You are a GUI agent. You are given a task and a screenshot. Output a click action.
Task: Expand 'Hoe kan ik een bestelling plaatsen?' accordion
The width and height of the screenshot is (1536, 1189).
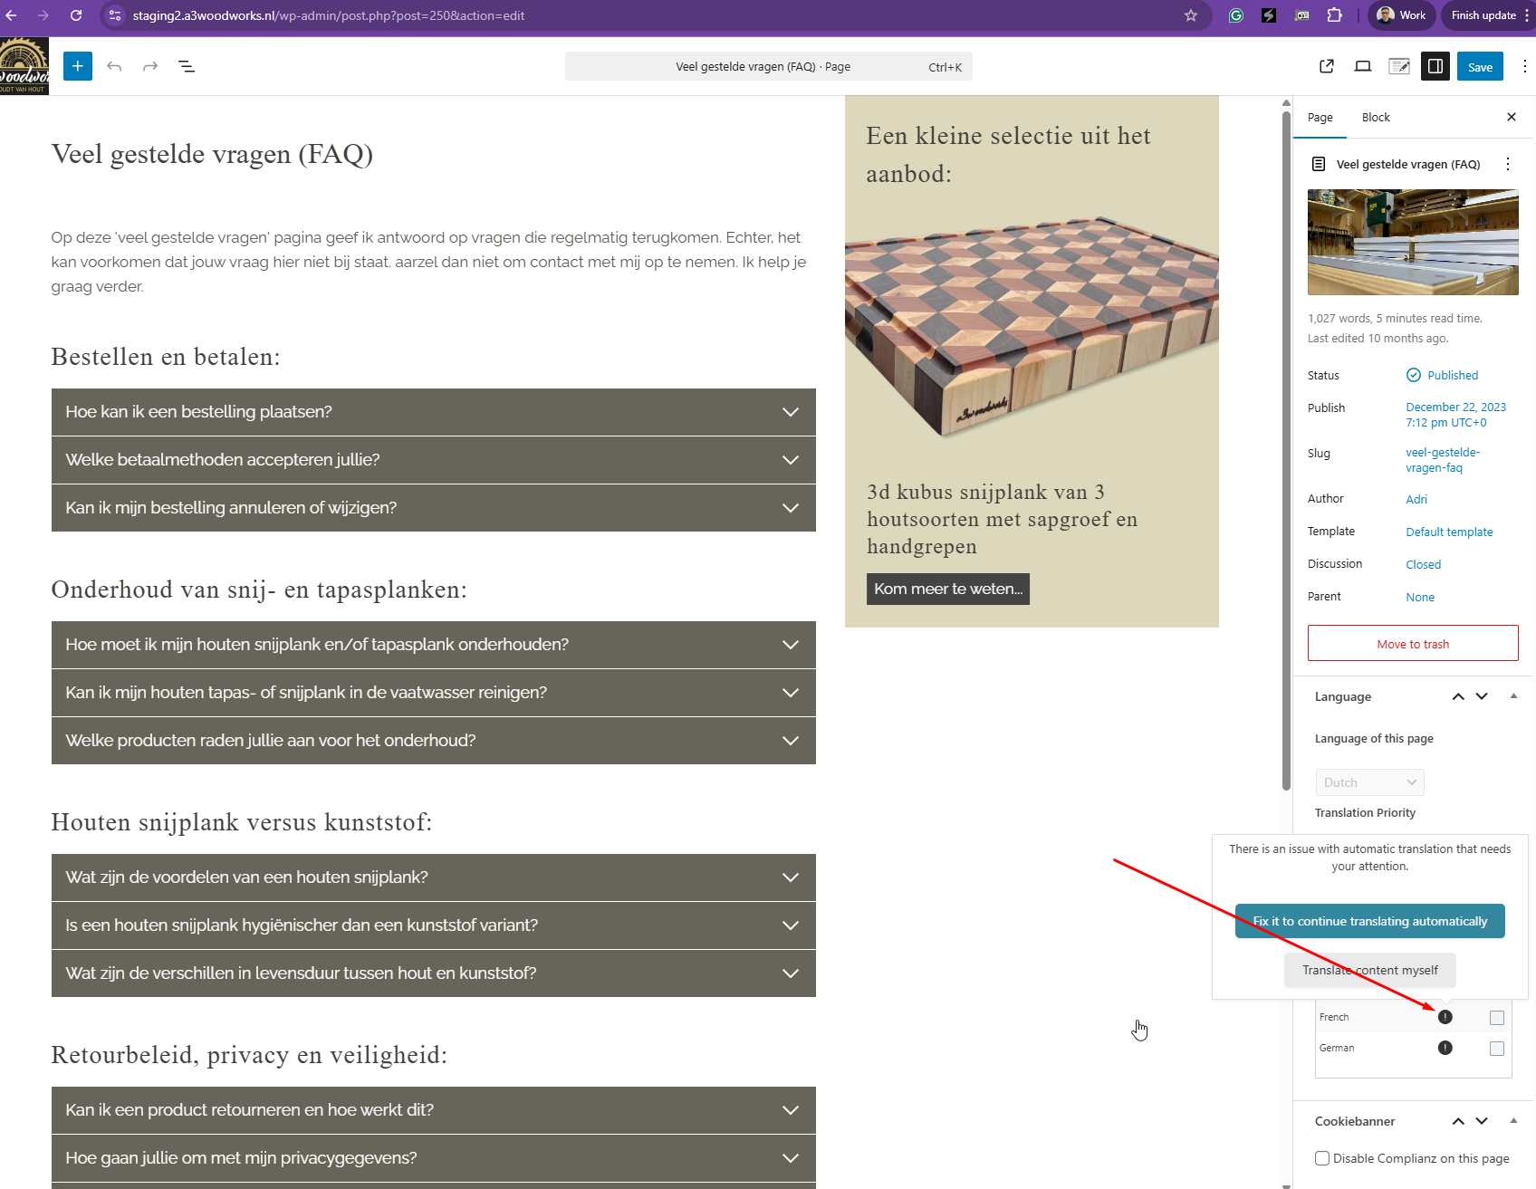tap(433, 412)
